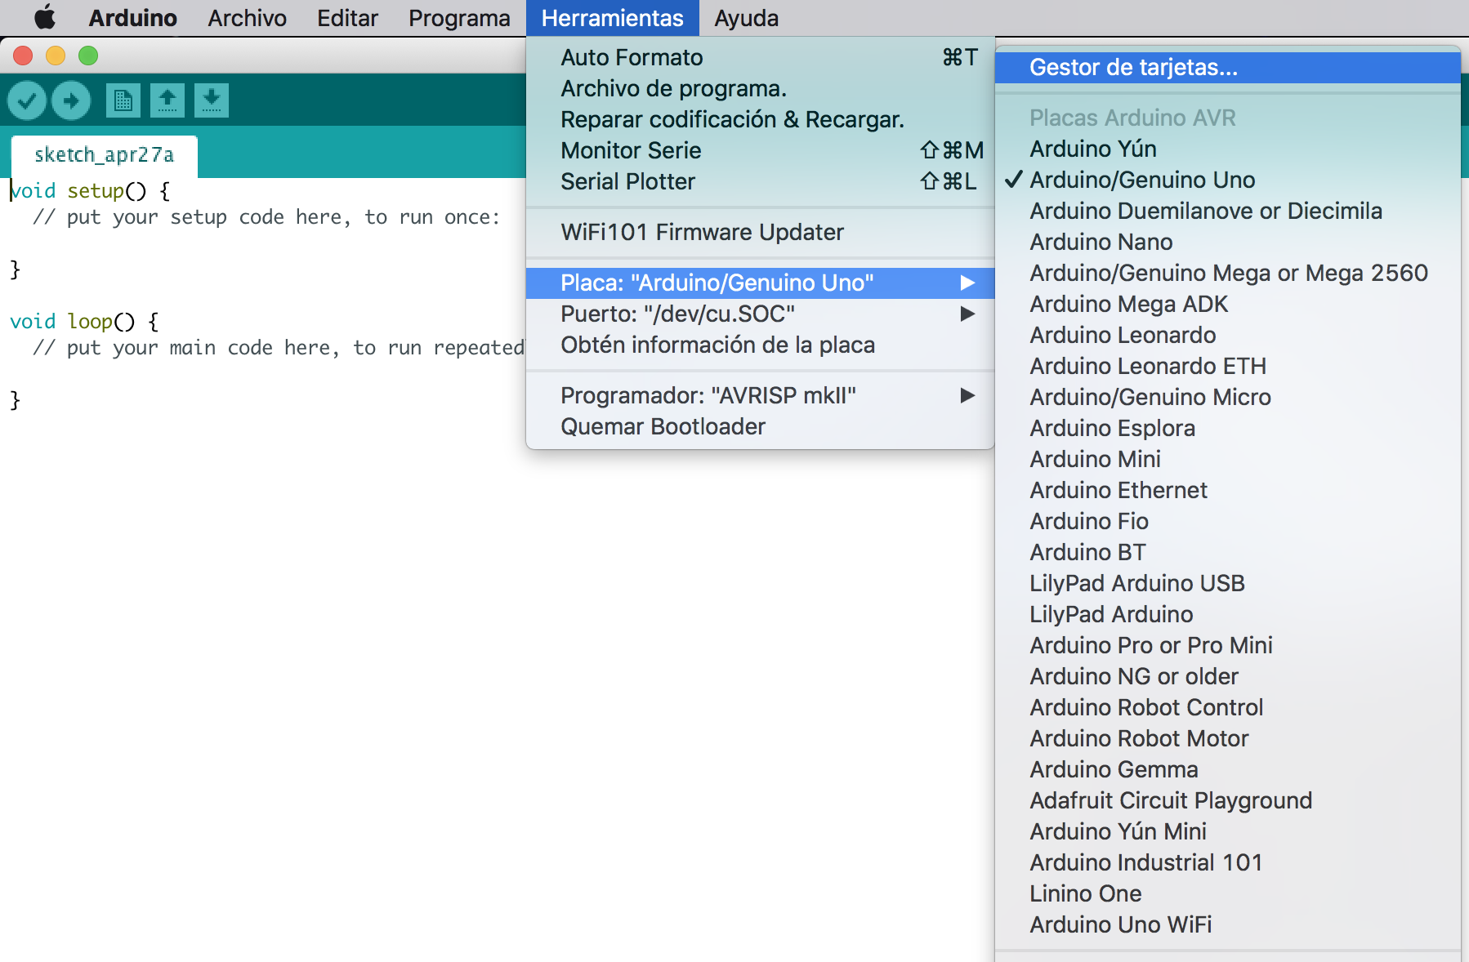
Task: Close the Herramientas menu in menu bar
Action: [613, 18]
